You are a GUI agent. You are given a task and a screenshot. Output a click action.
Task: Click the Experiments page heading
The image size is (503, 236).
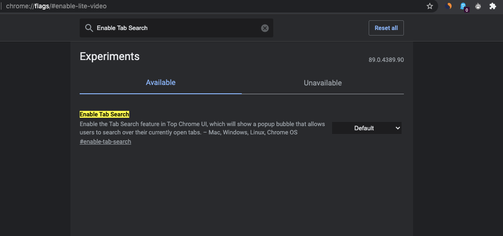click(x=109, y=56)
